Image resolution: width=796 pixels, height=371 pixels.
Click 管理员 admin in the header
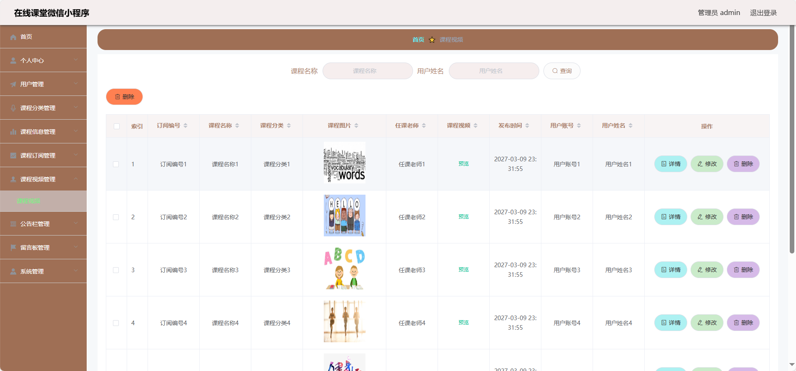(x=719, y=13)
